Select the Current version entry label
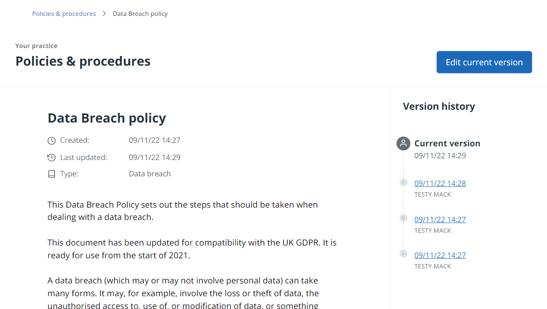 pos(447,143)
